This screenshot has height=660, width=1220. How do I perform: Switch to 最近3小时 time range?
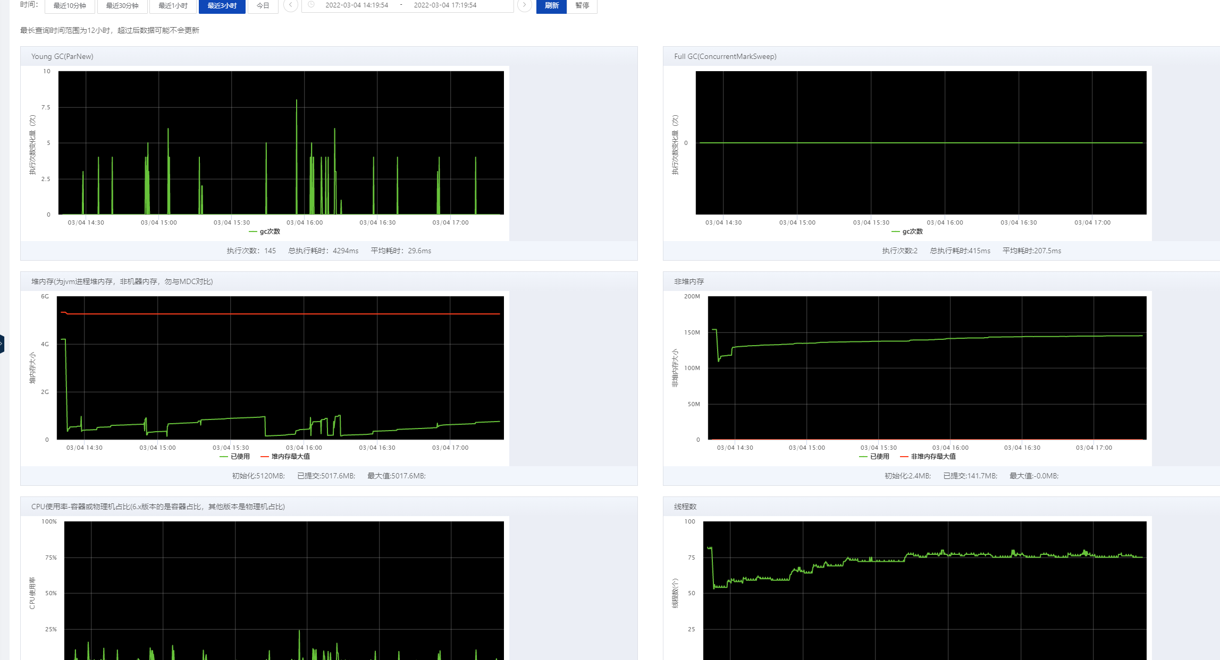coord(222,6)
